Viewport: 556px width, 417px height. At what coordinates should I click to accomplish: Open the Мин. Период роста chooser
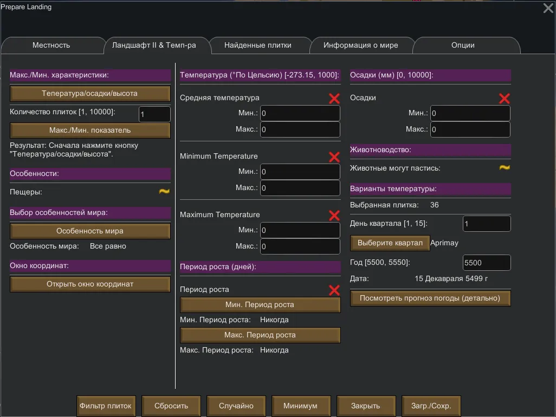coord(260,305)
